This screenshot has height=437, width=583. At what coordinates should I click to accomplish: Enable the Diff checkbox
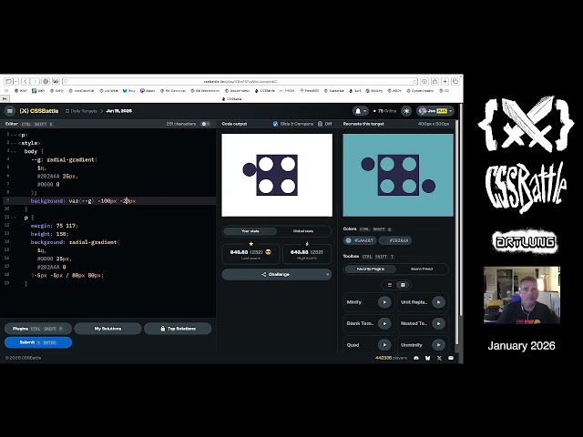tap(319, 124)
